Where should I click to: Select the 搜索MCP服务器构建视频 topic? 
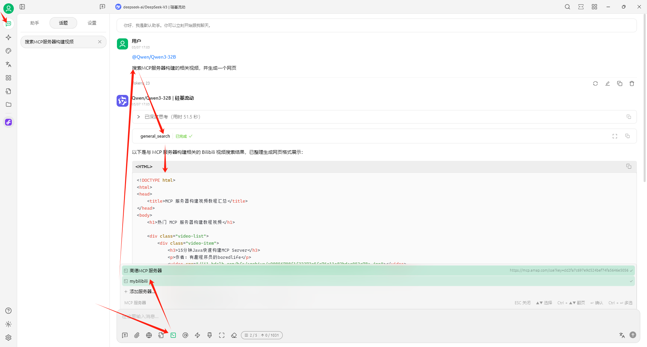pos(63,42)
